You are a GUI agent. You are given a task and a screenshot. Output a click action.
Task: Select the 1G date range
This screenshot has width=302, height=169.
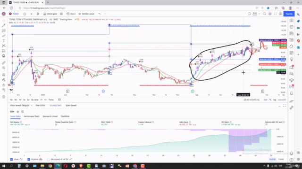(x=11, y=100)
